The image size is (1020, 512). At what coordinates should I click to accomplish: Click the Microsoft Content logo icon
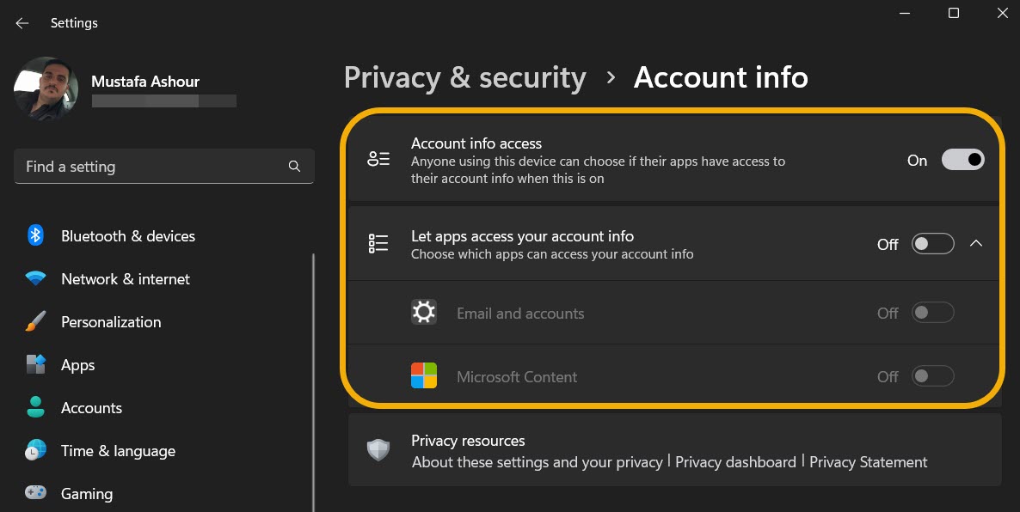point(423,375)
